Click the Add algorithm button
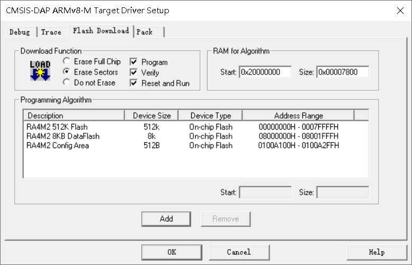The image size is (412, 265). (x=166, y=219)
